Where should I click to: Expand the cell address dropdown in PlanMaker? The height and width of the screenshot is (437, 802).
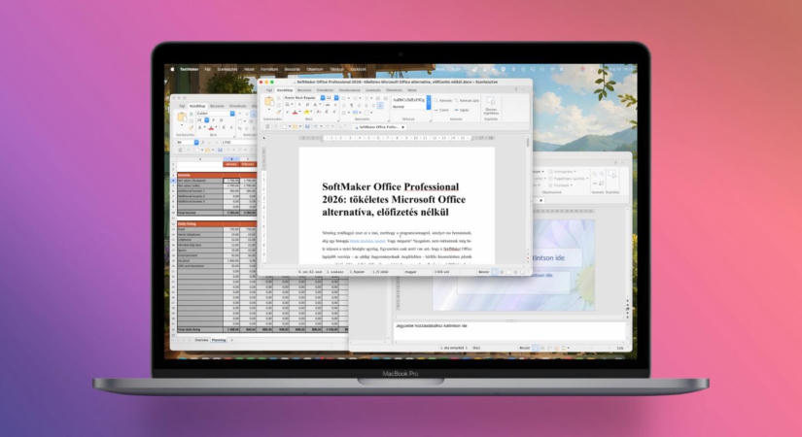click(x=196, y=142)
